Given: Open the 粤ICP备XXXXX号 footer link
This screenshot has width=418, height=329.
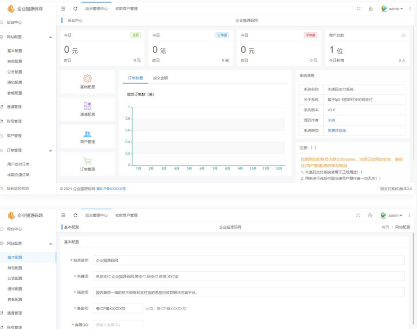Looking at the screenshot, I should (111, 189).
